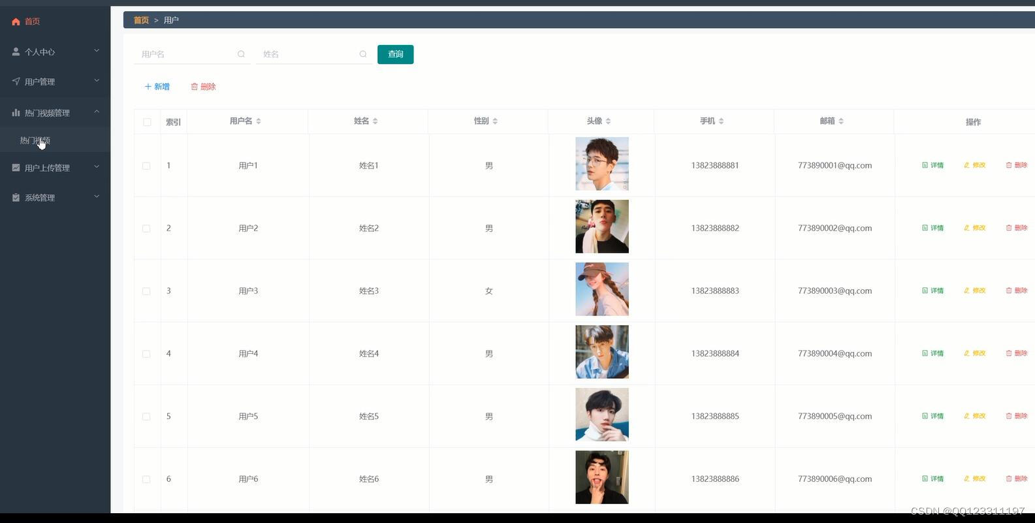Click search icon in 用户名 field
The width and height of the screenshot is (1035, 523).
241,54
